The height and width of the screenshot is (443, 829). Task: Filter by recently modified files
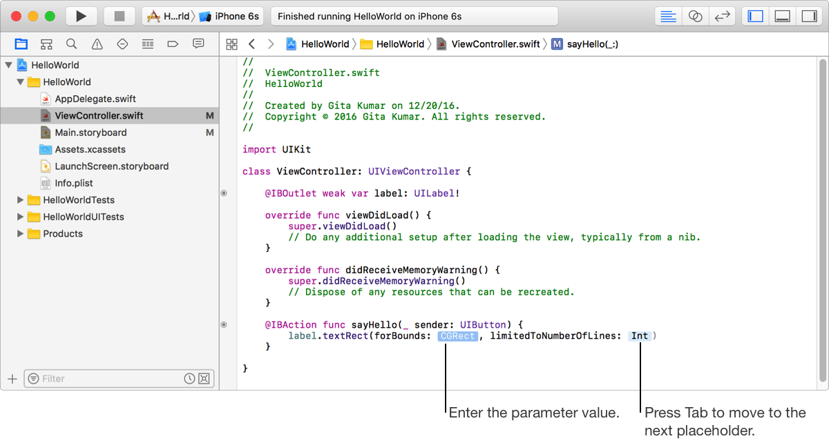point(189,379)
